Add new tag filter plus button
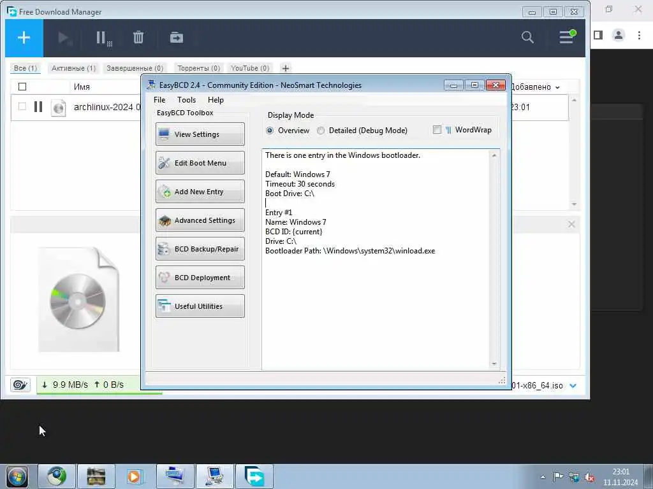 [285, 68]
